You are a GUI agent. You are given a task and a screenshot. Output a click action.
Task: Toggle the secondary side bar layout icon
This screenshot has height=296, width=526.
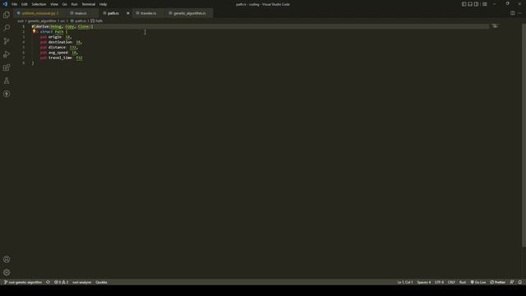[x=477, y=4]
